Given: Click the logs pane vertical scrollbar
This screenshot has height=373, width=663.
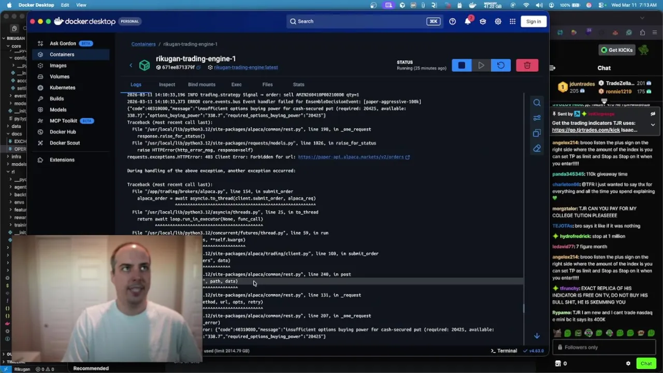Looking at the screenshot, I should pyautogui.click(x=523, y=308).
